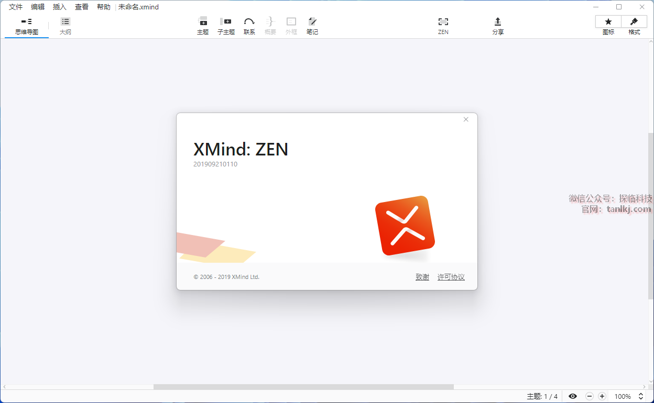Image resolution: width=654 pixels, height=403 pixels.
Task: Open the 笔记 notes tool
Action: pos(312,26)
